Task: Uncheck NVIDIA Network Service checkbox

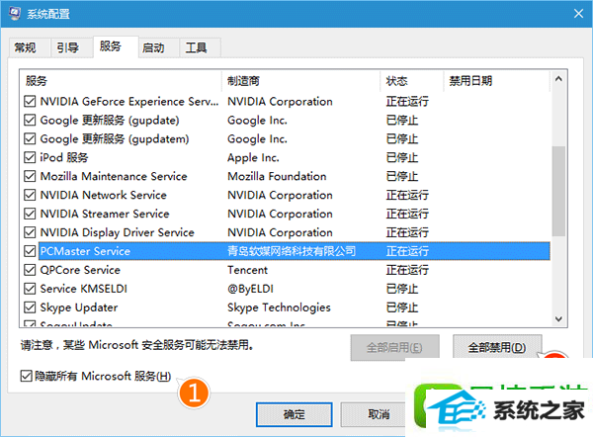Action: (30, 195)
